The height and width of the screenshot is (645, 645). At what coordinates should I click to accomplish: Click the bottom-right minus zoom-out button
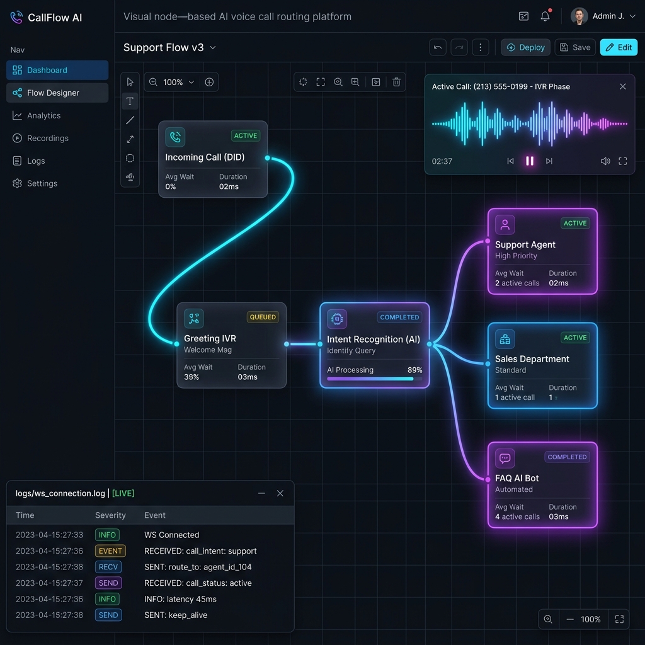pyautogui.click(x=569, y=619)
